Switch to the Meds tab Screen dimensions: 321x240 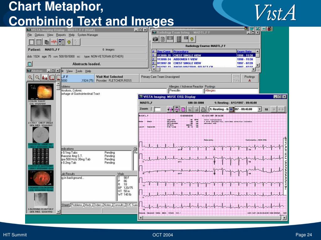click(x=88, y=205)
